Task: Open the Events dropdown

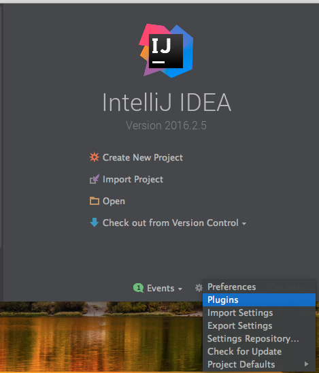Action: click(x=161, y=289)
